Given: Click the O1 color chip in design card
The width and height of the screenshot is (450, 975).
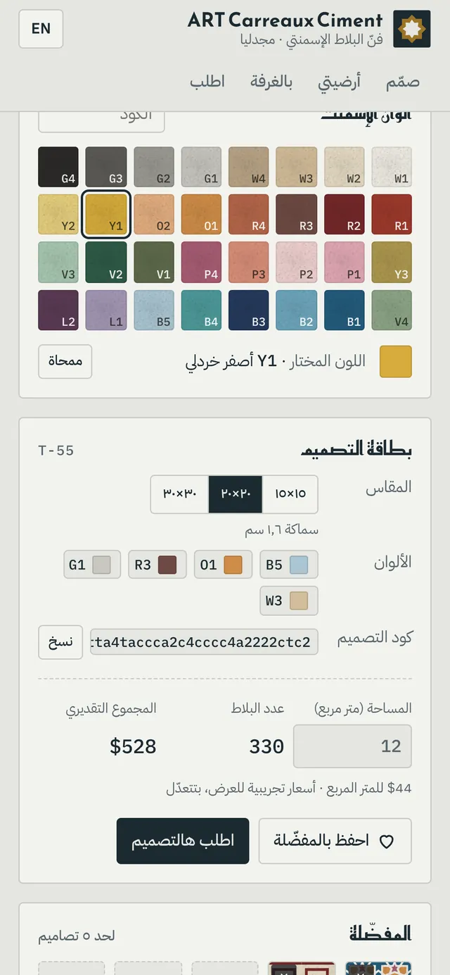Looking at the screenshot, I should [x=223, y=565].
